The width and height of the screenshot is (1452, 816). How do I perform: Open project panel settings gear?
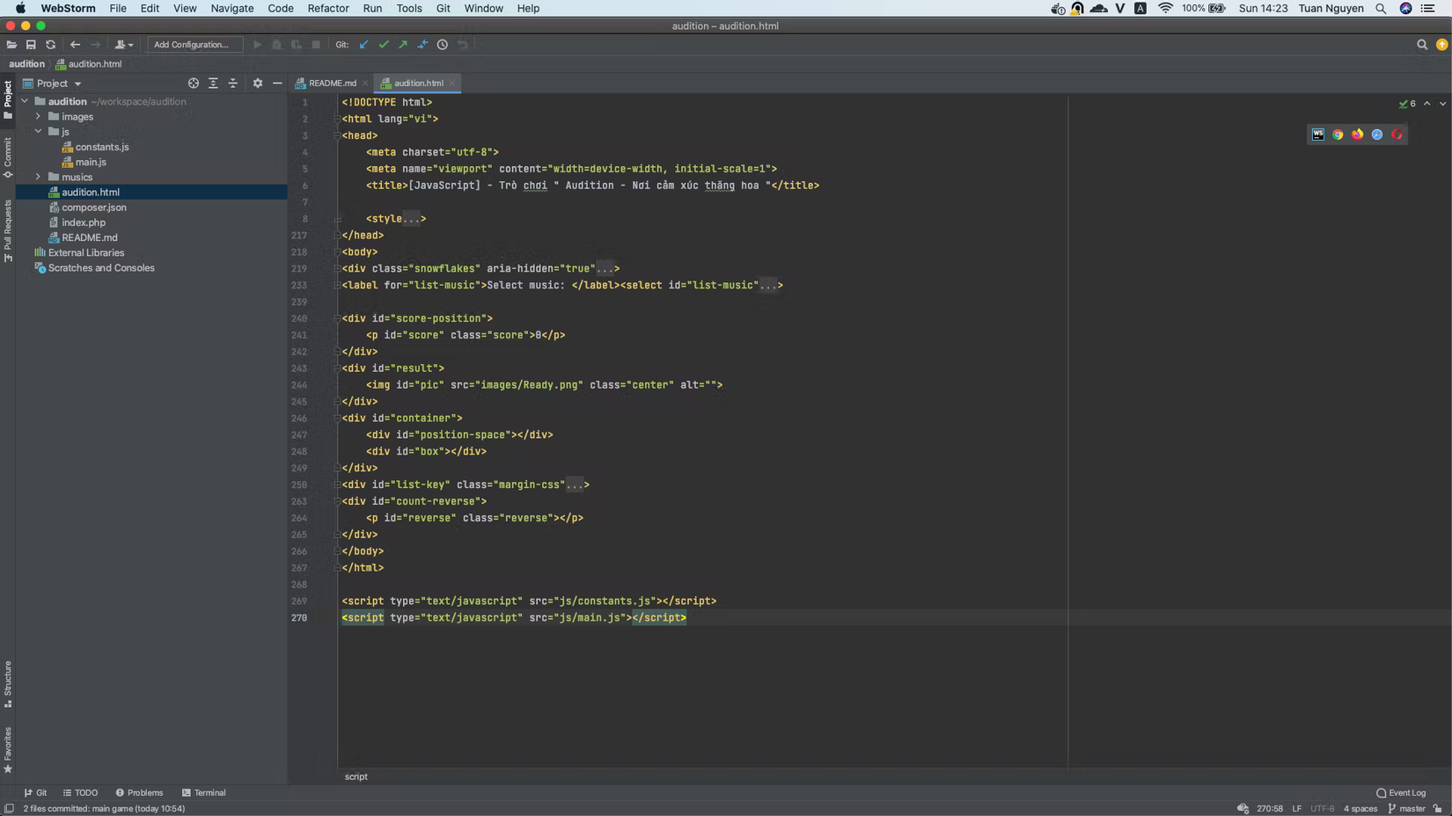(258, 84)
